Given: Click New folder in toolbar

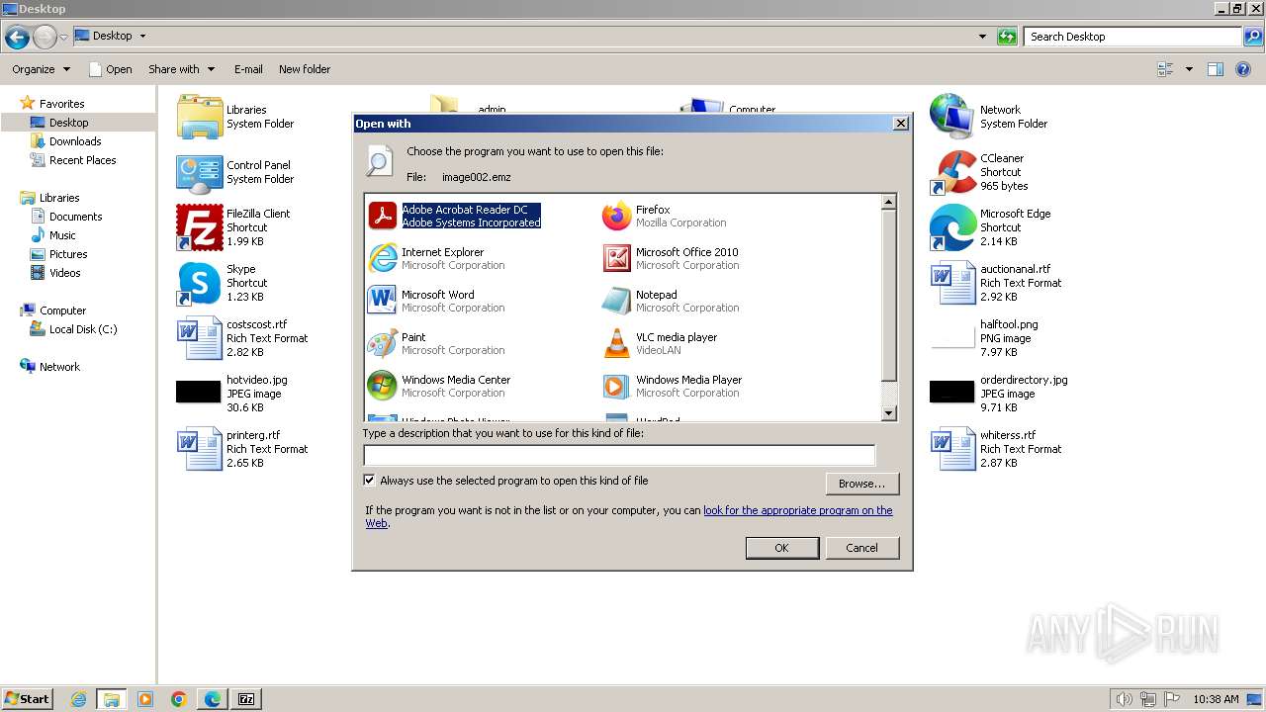Looking at the screenshot, I should [305, 69].
